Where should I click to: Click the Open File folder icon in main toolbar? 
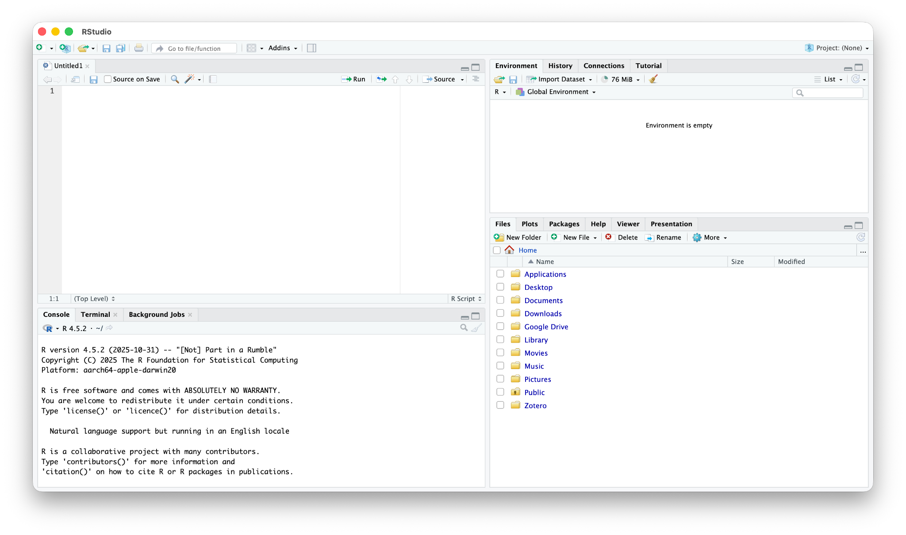[x=83, y=48]
